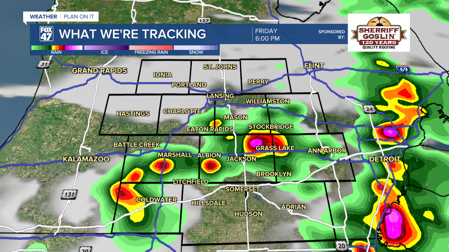Image resolution: width=449 pixels, height=252 pixels.
Task: Click the SPONSORED BY text
Action: (x=331, y=34)
